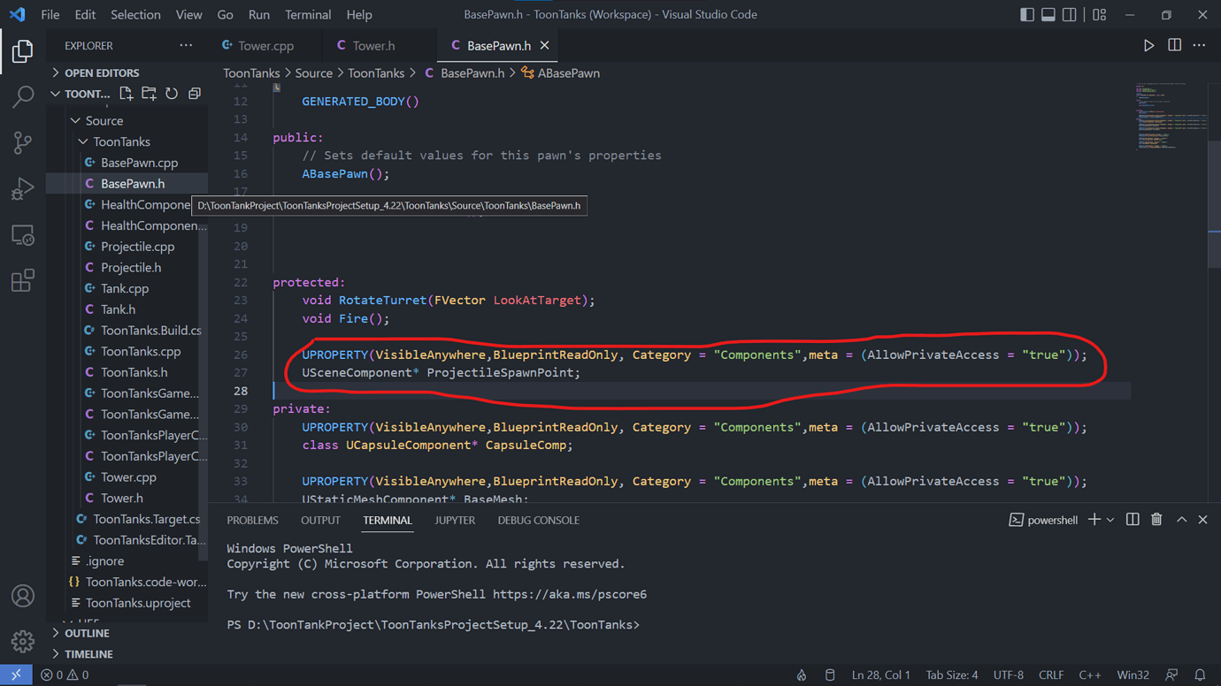Expand the TIMELINE section
Screen dimensions: 1221x686
pos(127,654)
